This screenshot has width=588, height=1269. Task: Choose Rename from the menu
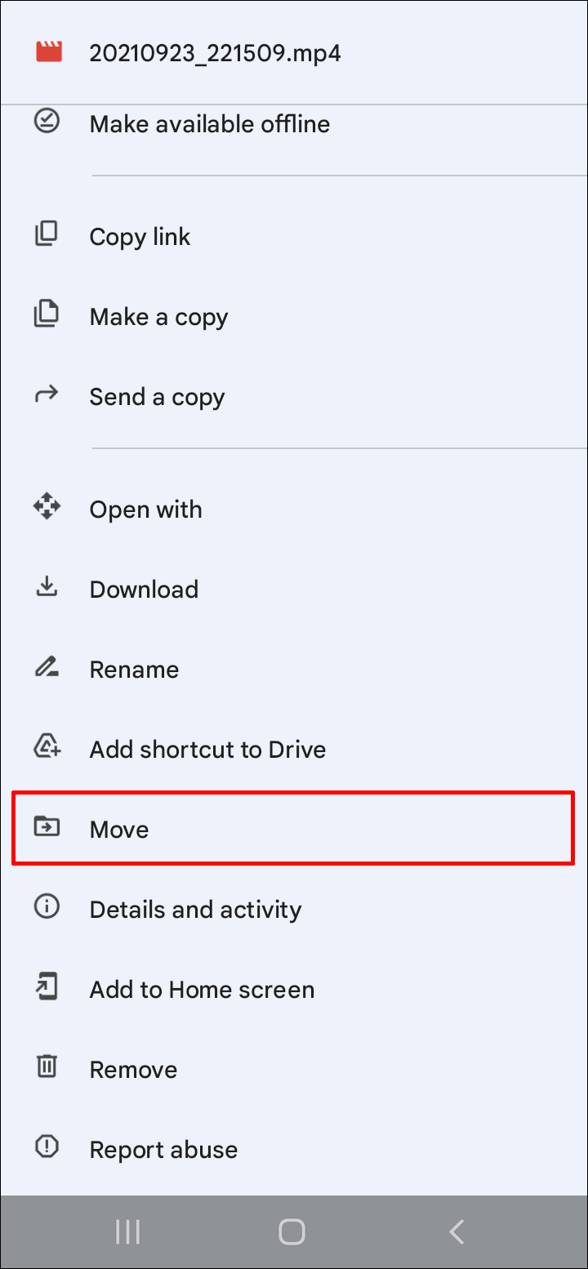coord(134,669)
